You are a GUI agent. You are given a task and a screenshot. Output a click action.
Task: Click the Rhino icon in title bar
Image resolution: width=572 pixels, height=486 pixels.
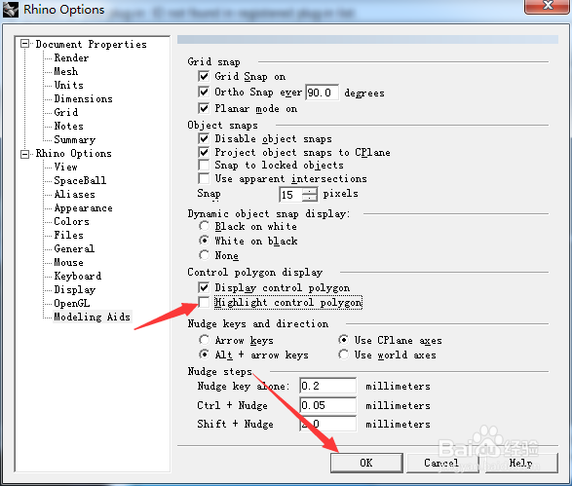click(10, 9)
